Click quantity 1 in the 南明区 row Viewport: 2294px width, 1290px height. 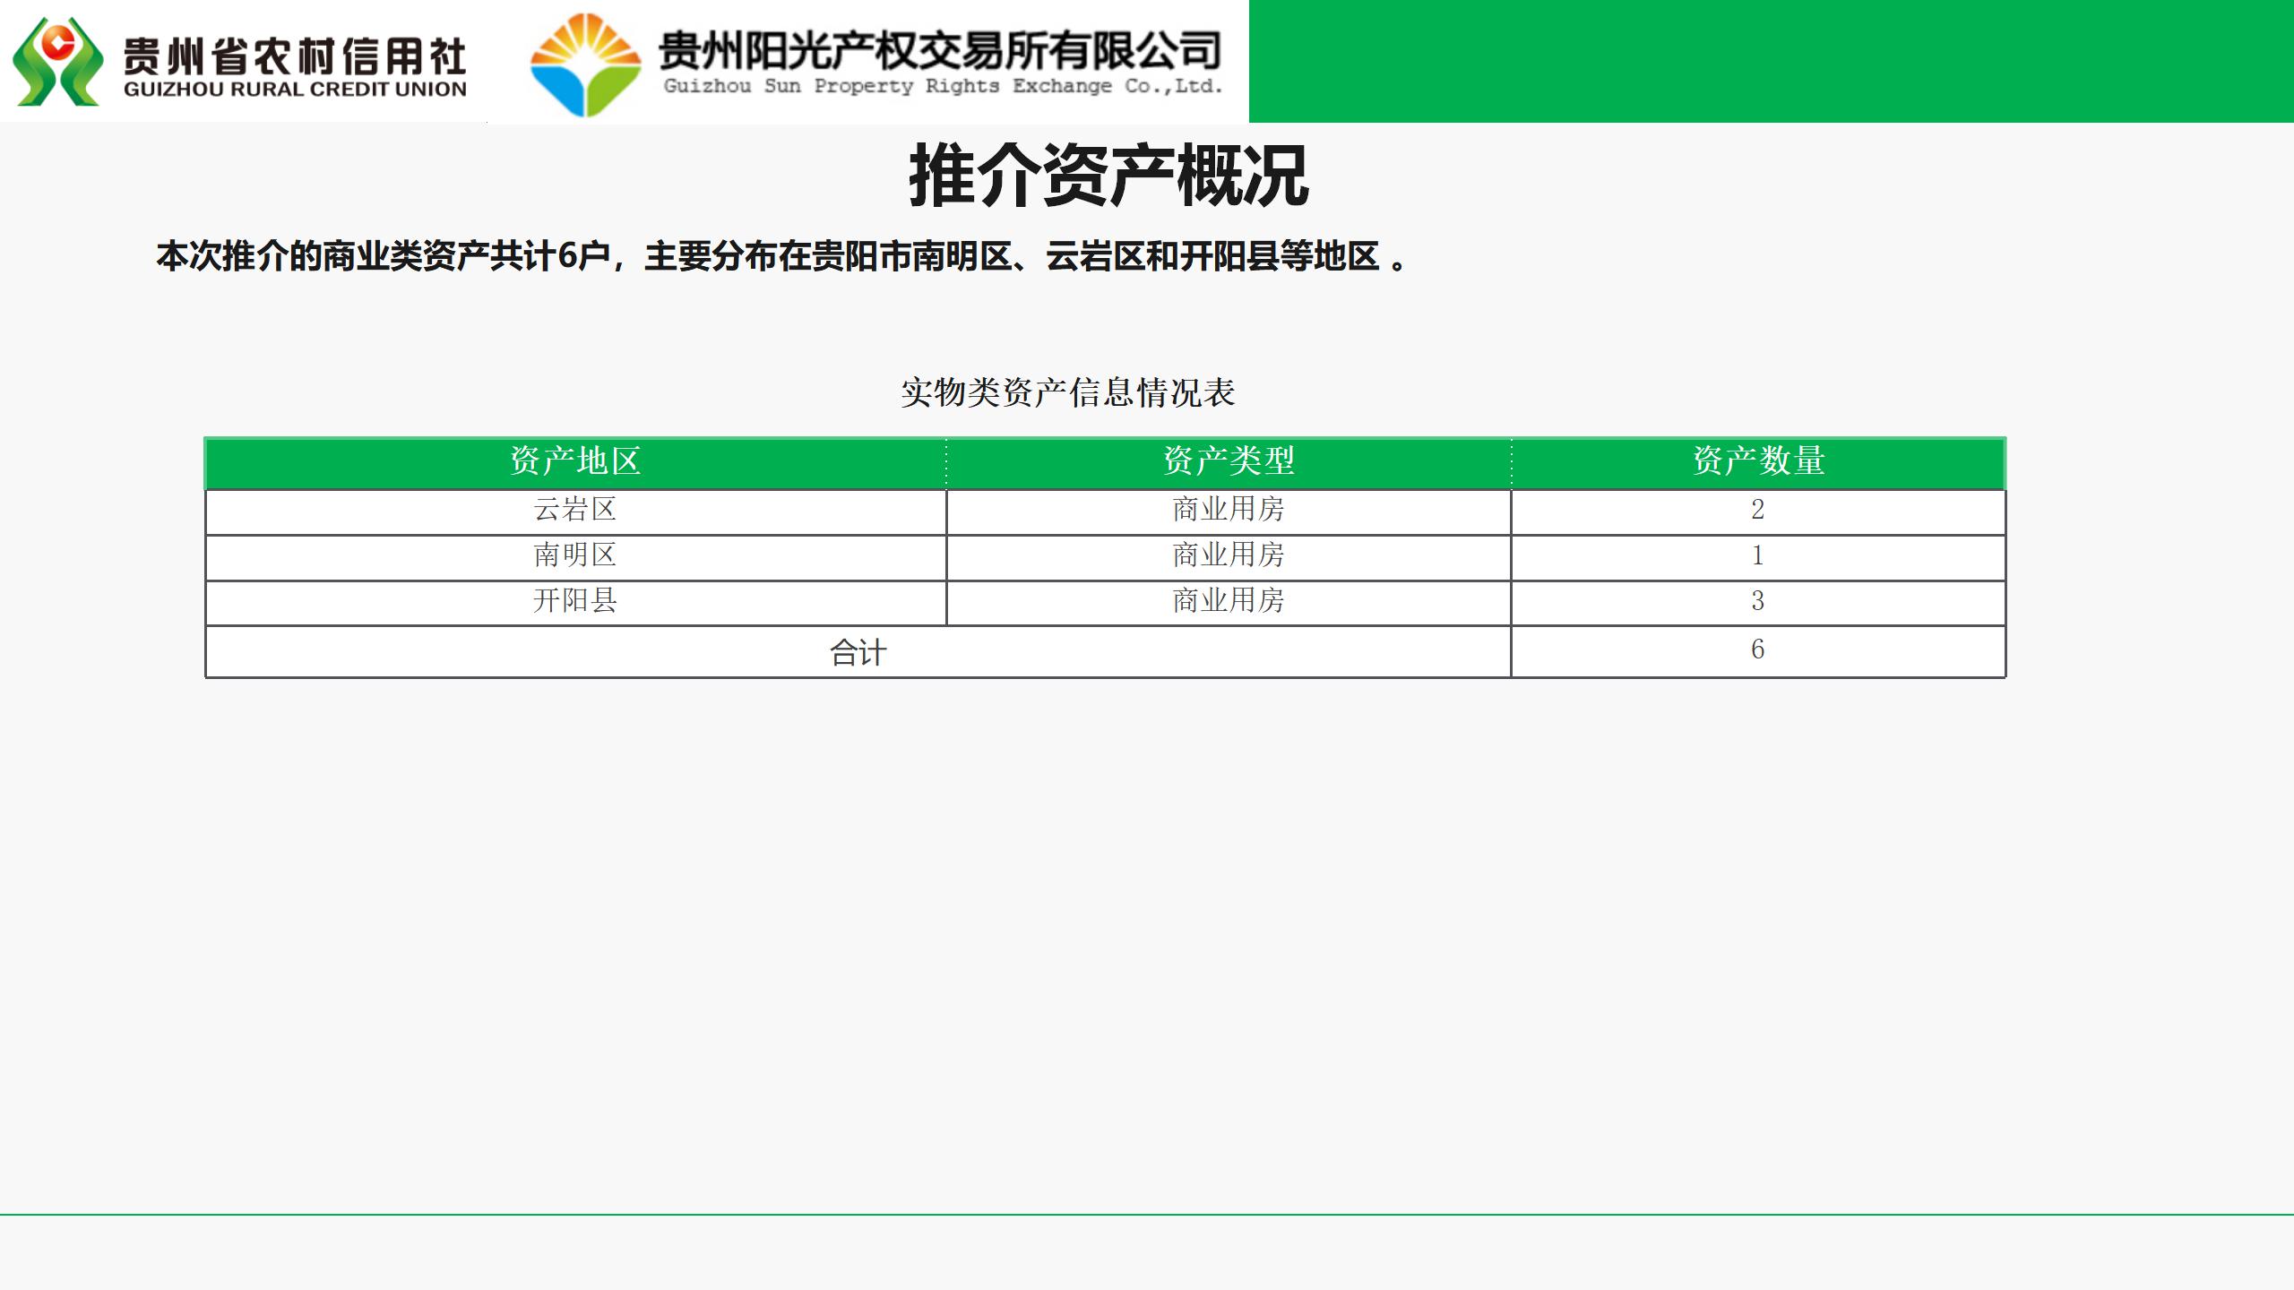coord(1757,555)
